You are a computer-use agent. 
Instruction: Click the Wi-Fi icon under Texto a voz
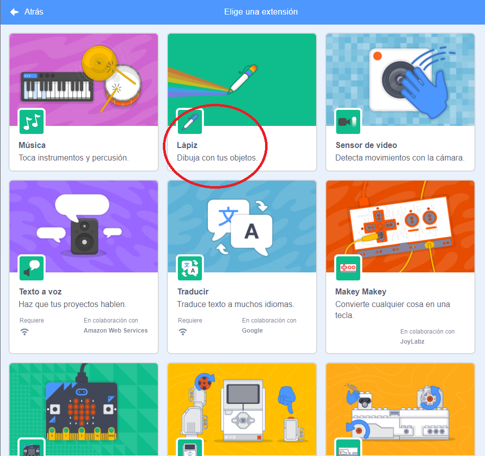25,332
